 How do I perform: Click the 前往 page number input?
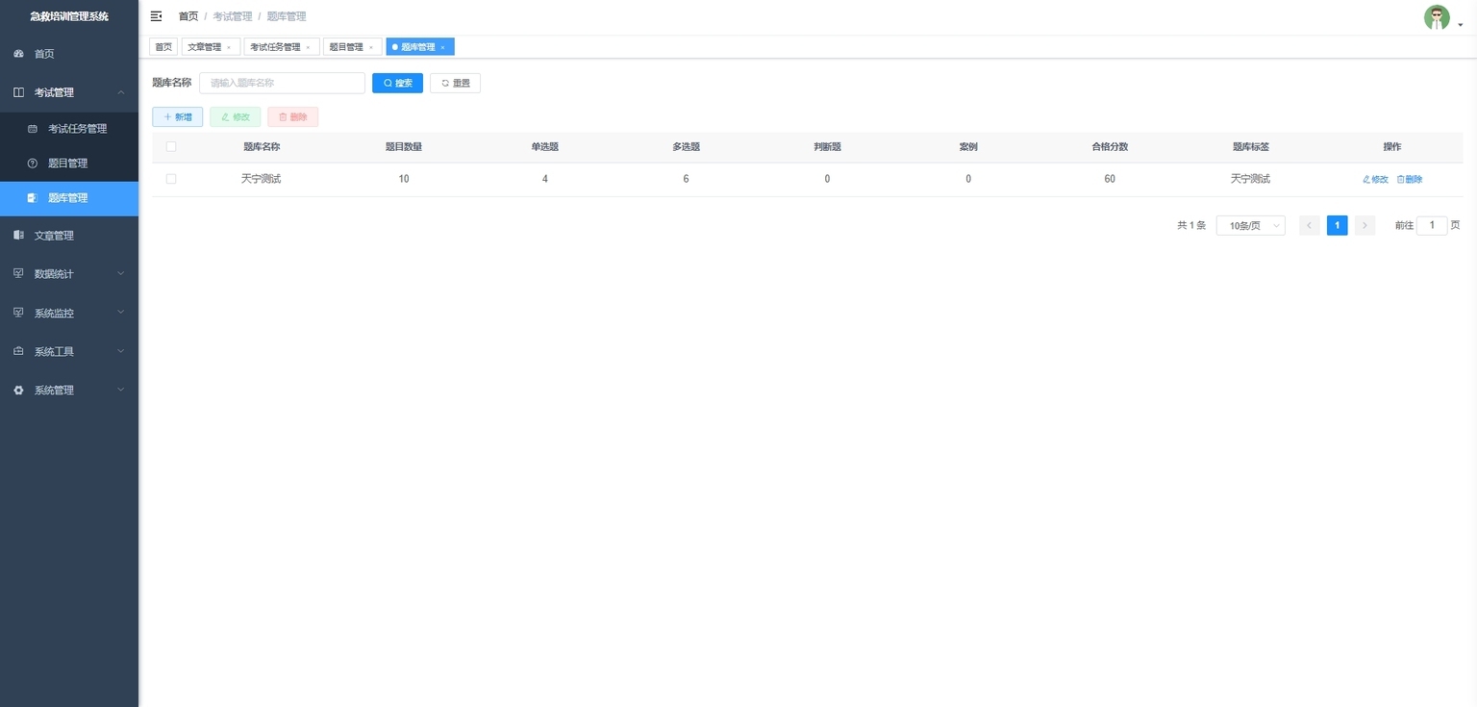(1432, 225)
